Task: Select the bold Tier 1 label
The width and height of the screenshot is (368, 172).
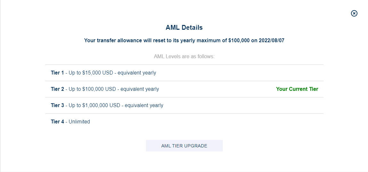Action: (x=57, y=73)
